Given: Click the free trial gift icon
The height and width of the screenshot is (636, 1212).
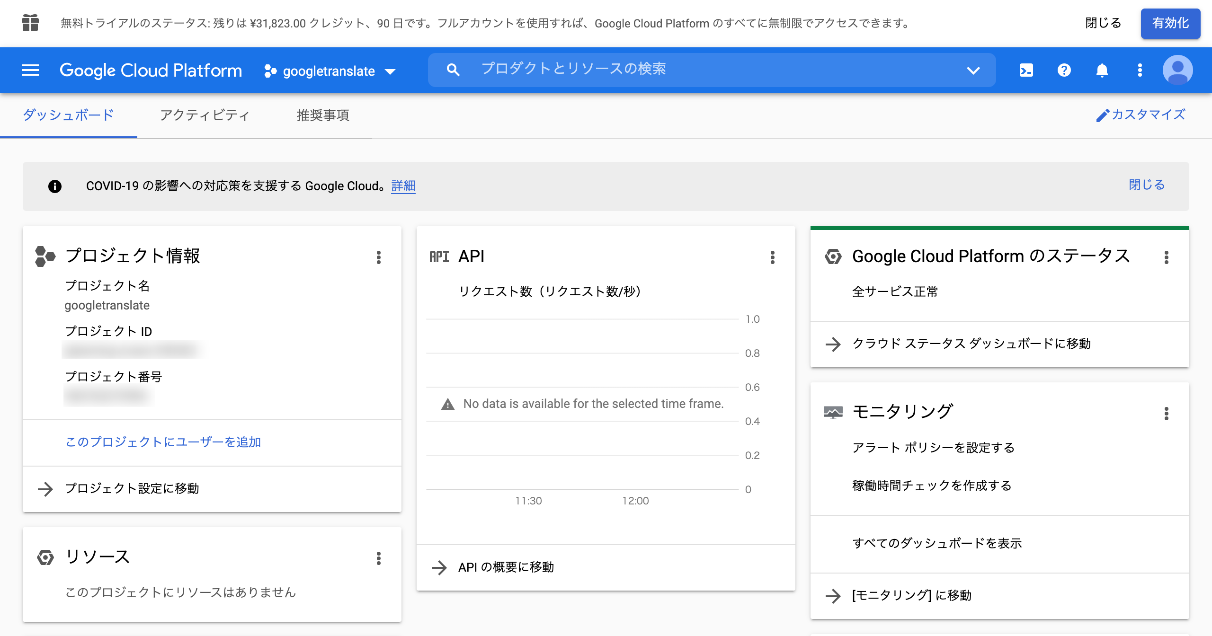Looking at the screenshot, I should click(x=30, y=23).
